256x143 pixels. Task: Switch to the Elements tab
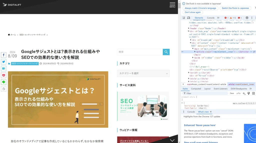(x=199, y=18)
